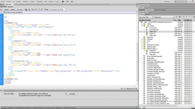Open the Insertar menu

tap(19, 2)
